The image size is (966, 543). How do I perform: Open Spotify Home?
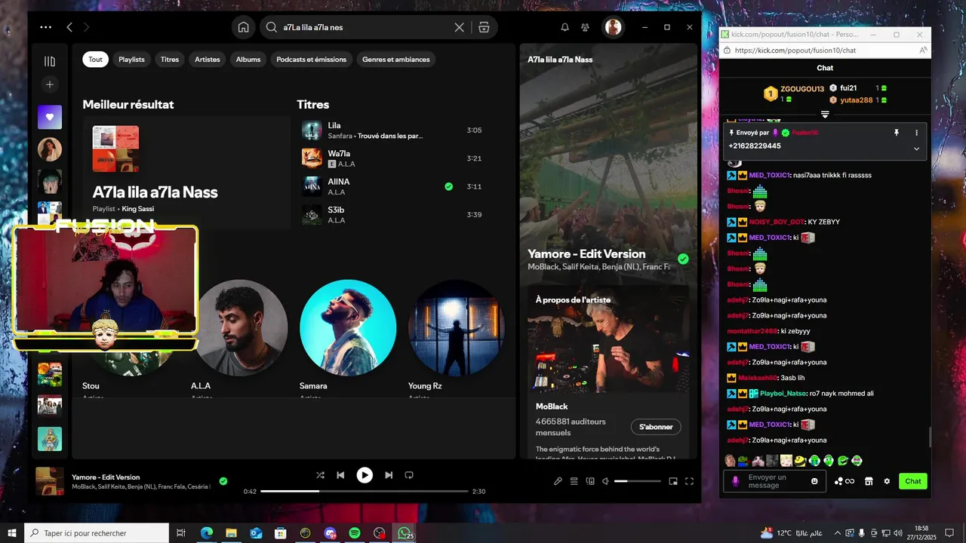pyautogui.click(x=243, y=27)
